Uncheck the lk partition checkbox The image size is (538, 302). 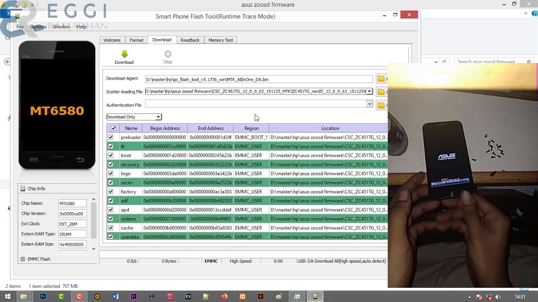click(111, 146)
